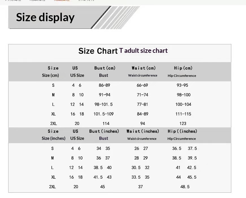Click the "41.5 43" bust inches cell

[103, 177]
